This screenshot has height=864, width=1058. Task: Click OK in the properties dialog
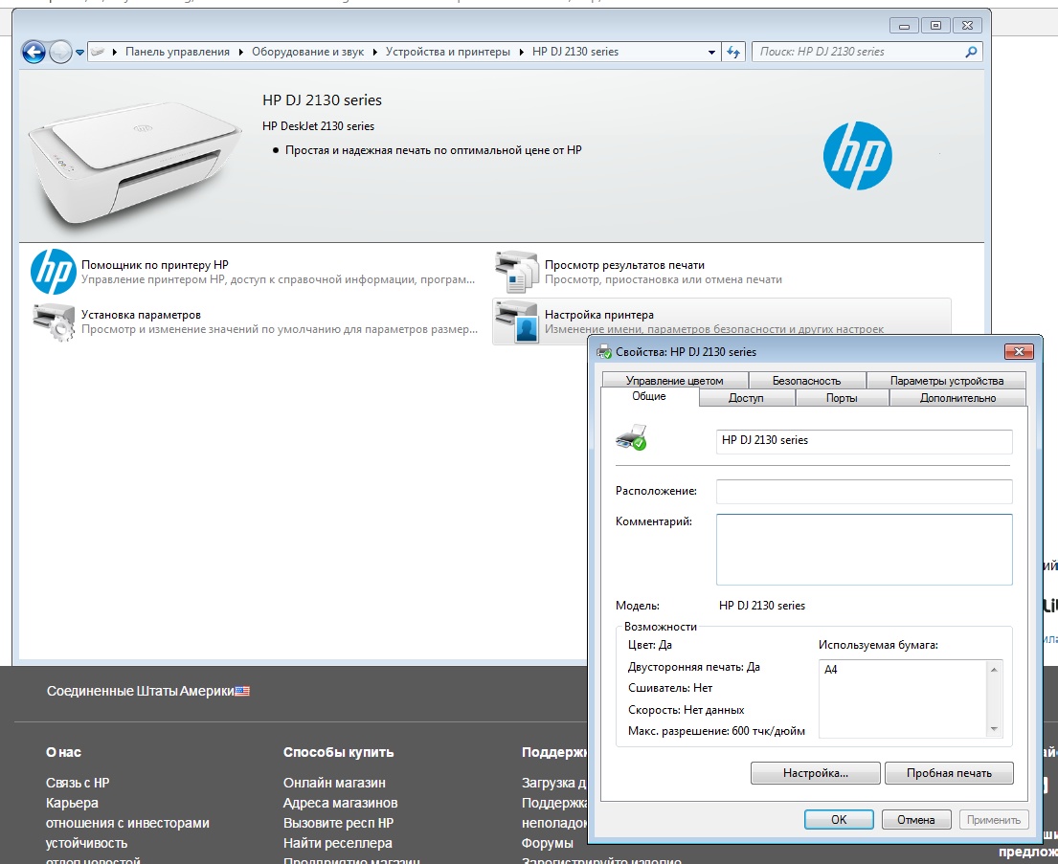839,819
